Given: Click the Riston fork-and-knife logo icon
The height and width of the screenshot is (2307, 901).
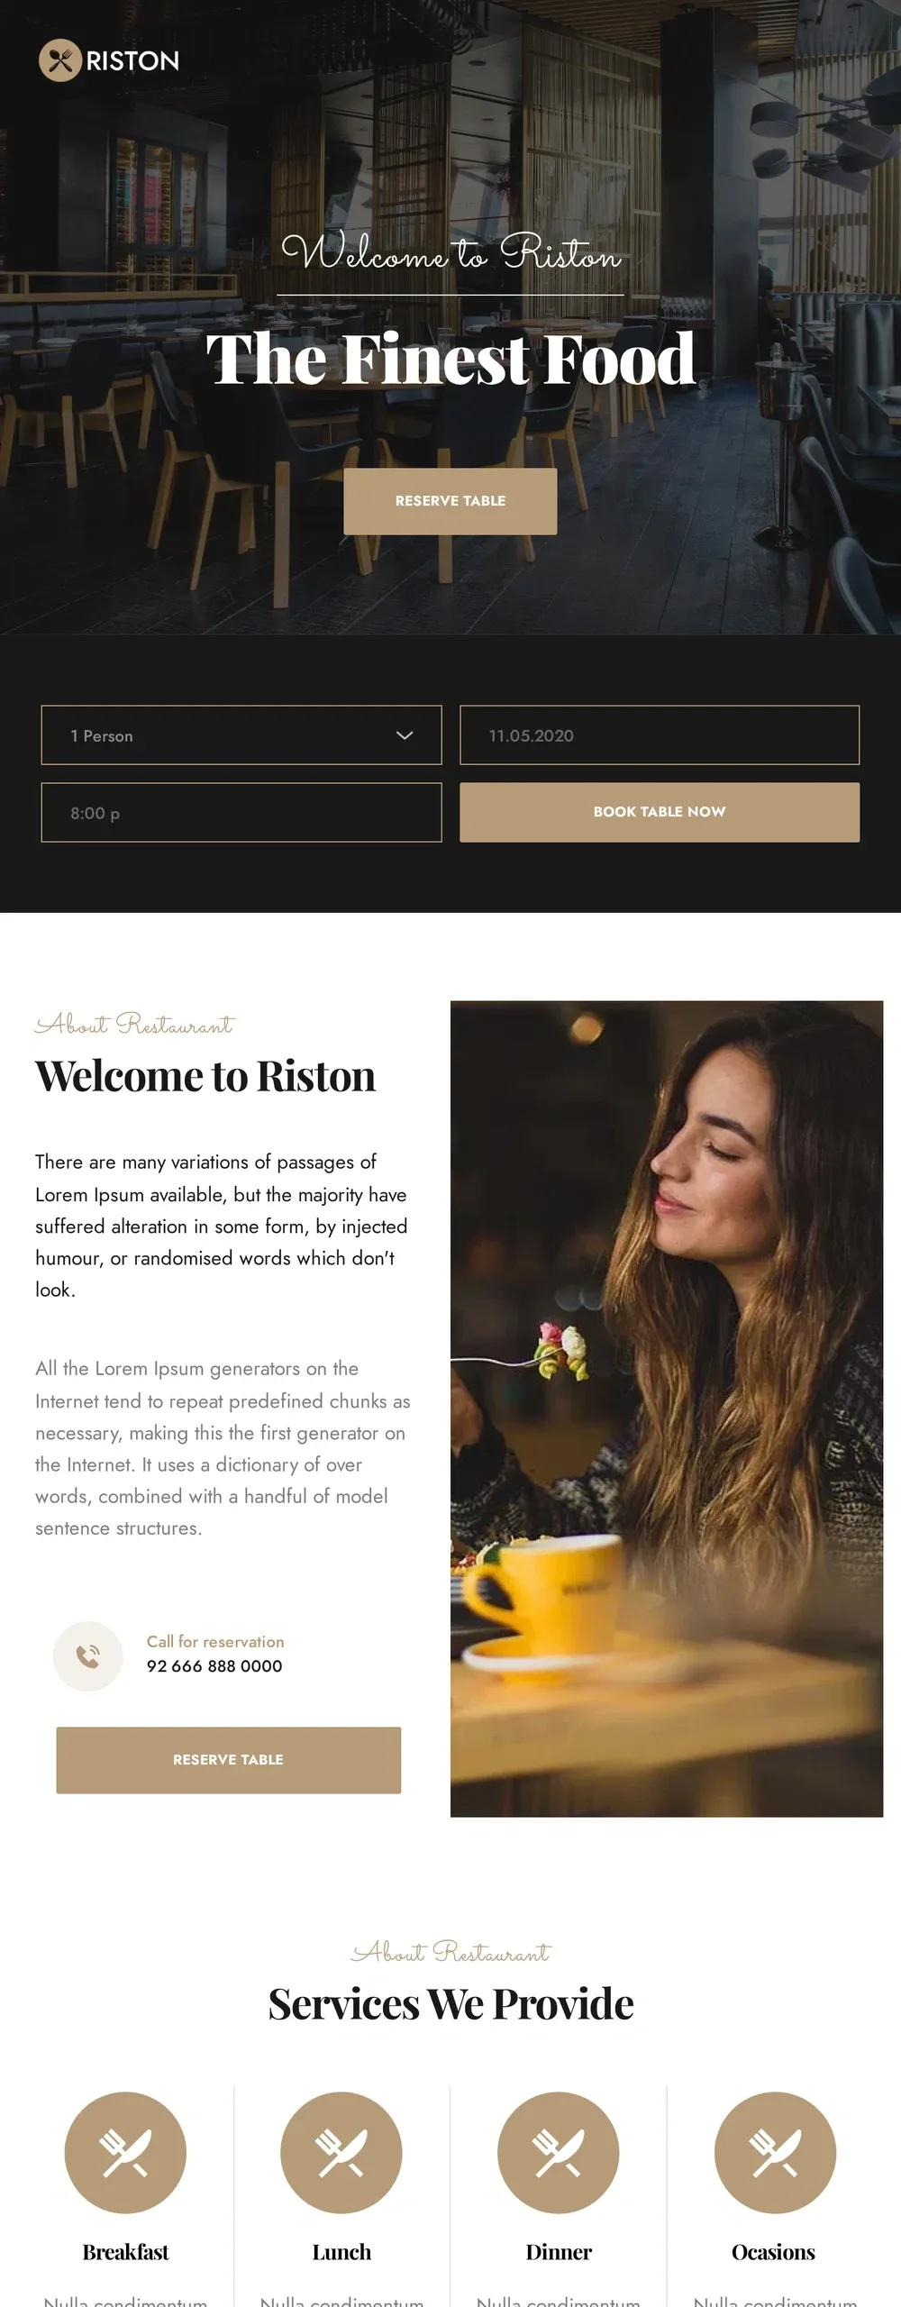Looking at the screenshot, I should pos(60,60).
